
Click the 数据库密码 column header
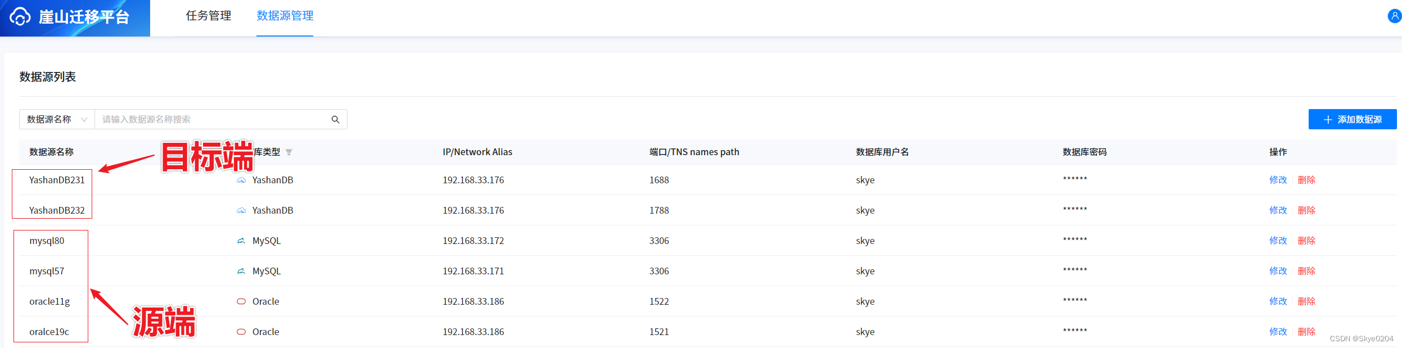click(1084, 152)
